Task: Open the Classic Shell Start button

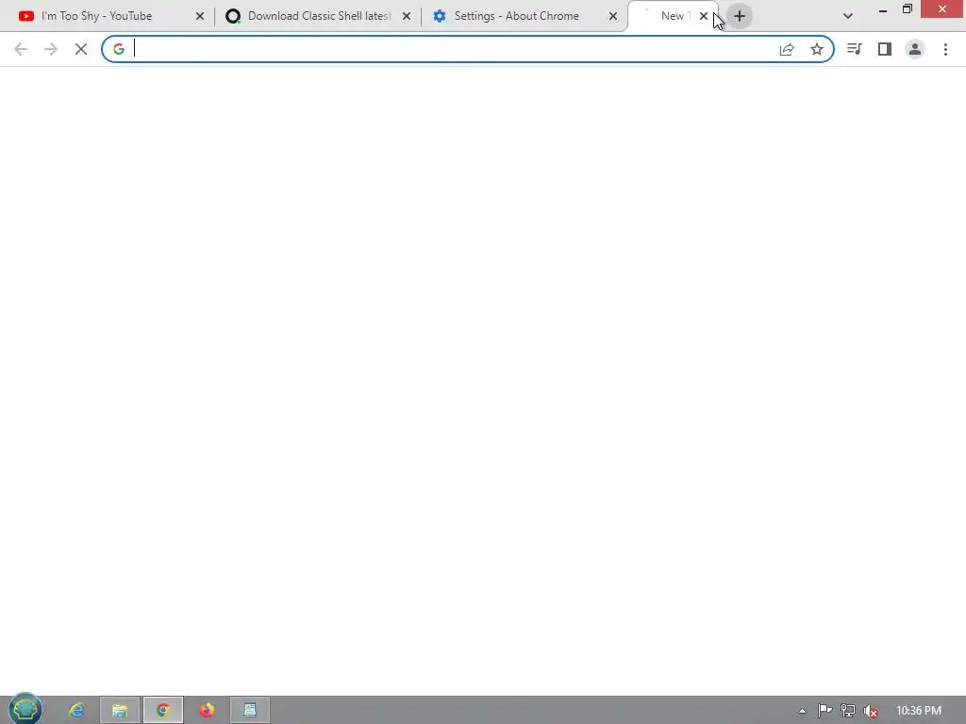Action: (25, 709)
